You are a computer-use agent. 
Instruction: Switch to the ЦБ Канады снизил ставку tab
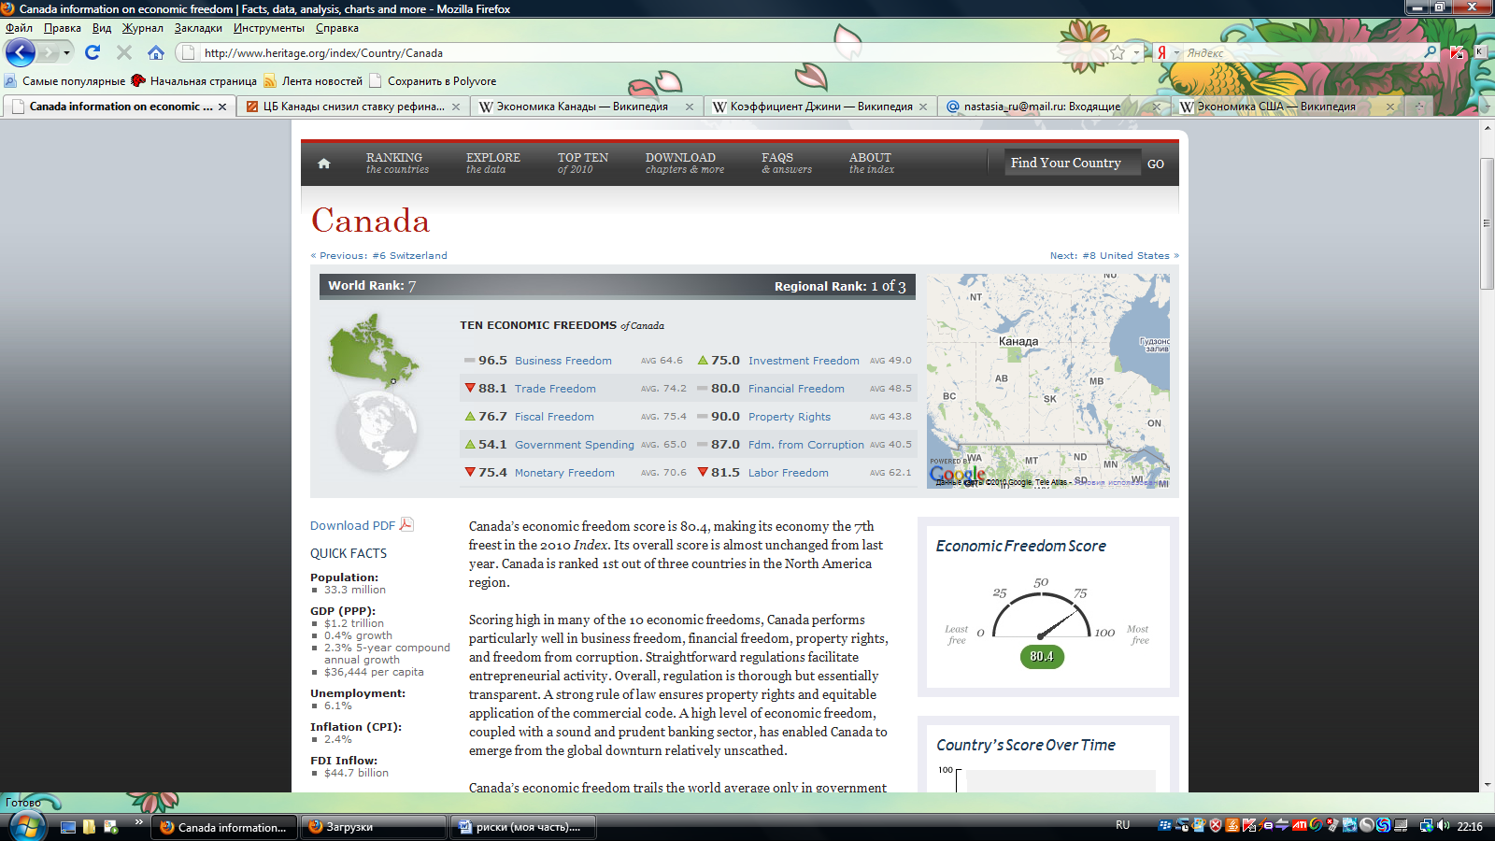point(352,107)
